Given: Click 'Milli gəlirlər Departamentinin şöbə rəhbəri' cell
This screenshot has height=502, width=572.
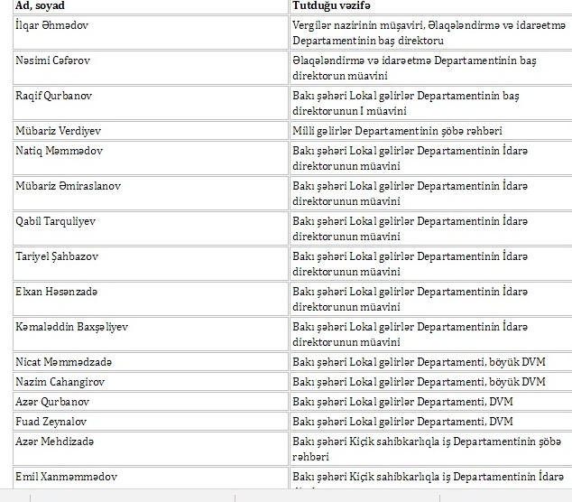Looking at the screenshot, I should [x=431, y=131].
